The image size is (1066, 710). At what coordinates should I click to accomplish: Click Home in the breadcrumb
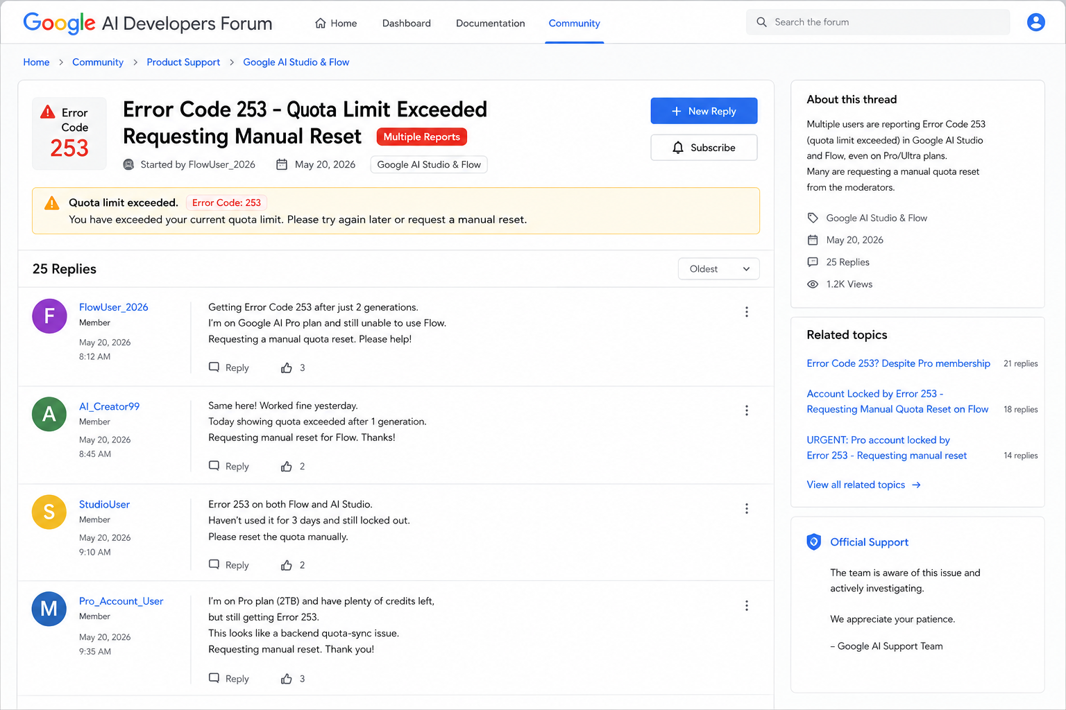pyautogui.click(x=36, y=62)
